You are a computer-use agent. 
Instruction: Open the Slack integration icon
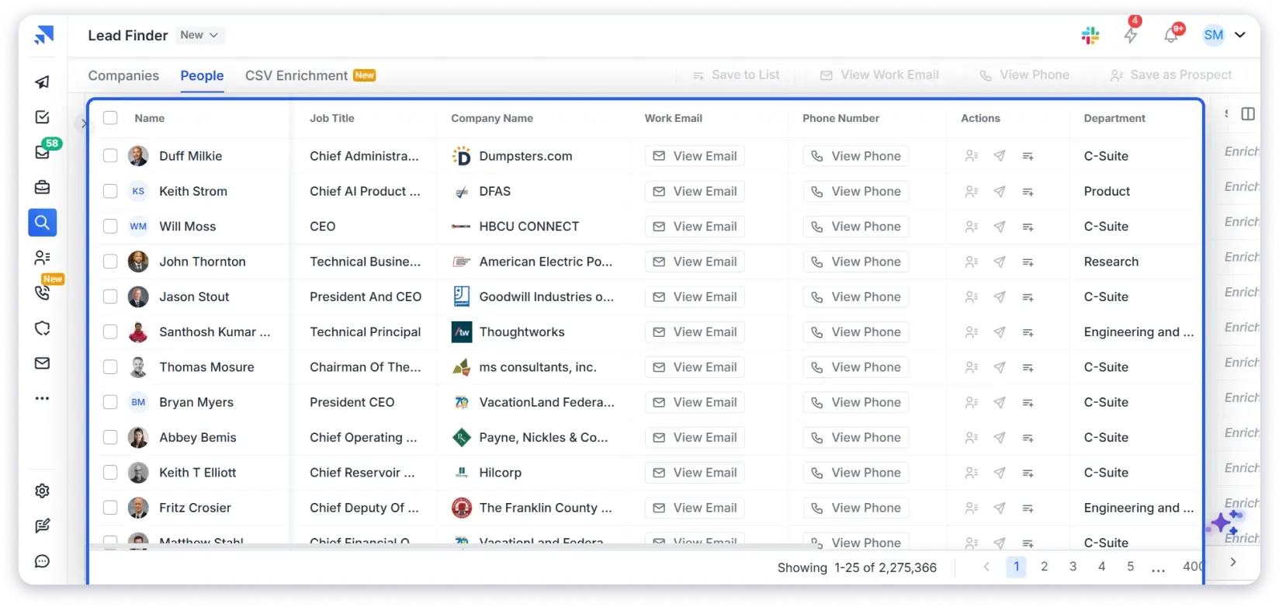(1090, 35)
